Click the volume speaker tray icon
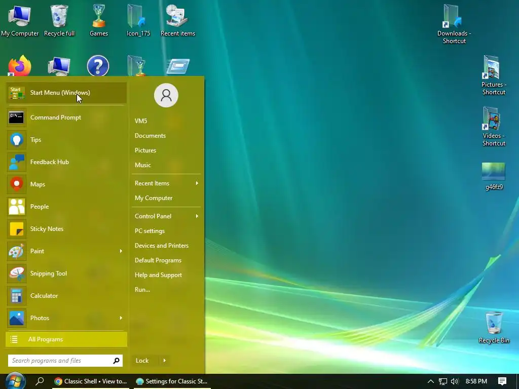This screenshot has height=389, width=519. (x=455, y=381)
